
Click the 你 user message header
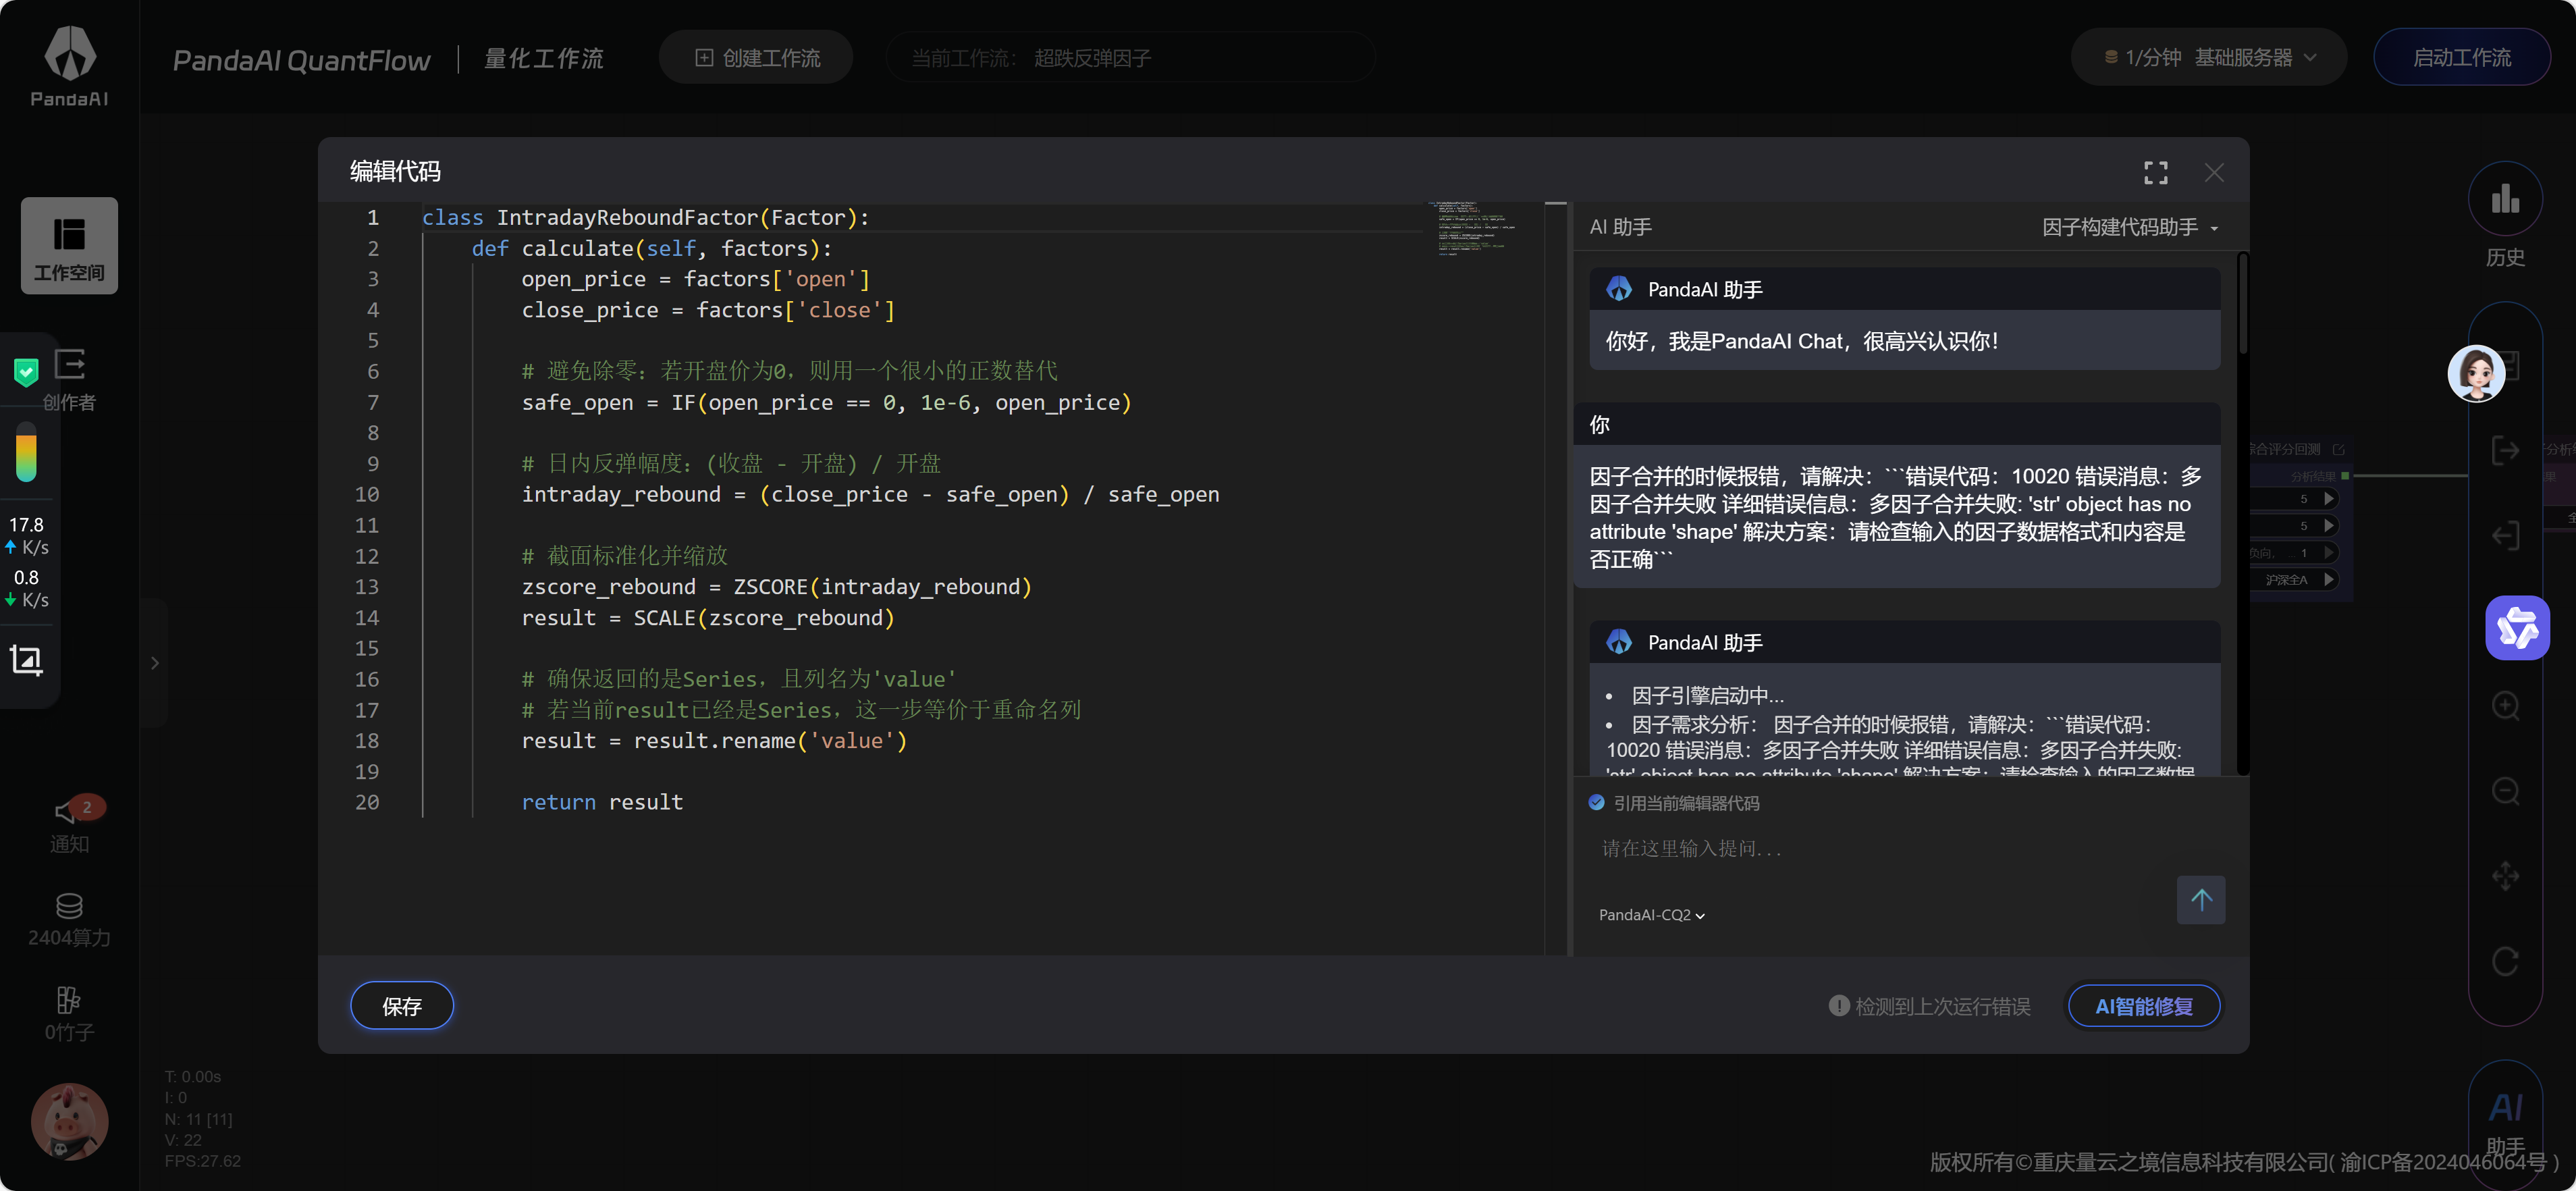click(1600, 424)
